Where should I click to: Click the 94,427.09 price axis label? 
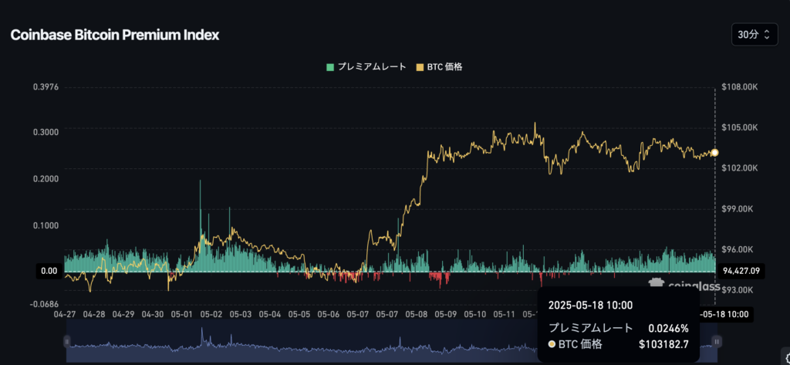(x=741, y=271)
